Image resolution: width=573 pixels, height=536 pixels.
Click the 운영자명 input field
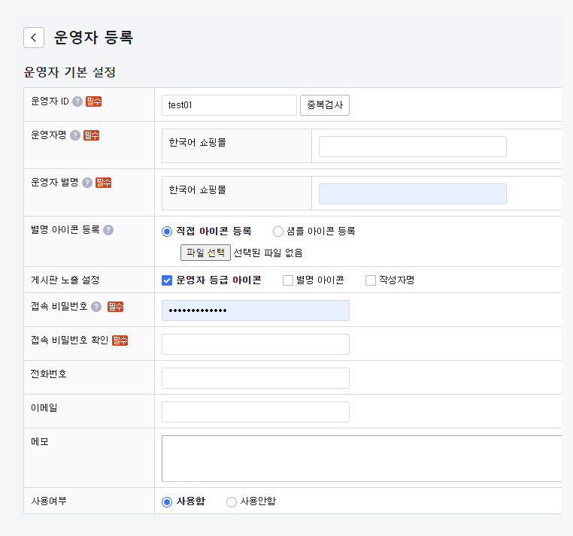pyautogui.click(x=412, y=147)
